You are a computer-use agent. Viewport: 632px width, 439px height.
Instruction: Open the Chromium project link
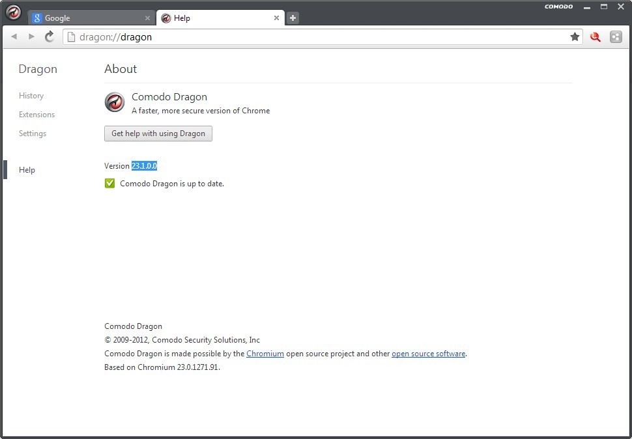[x=265, y=354]
